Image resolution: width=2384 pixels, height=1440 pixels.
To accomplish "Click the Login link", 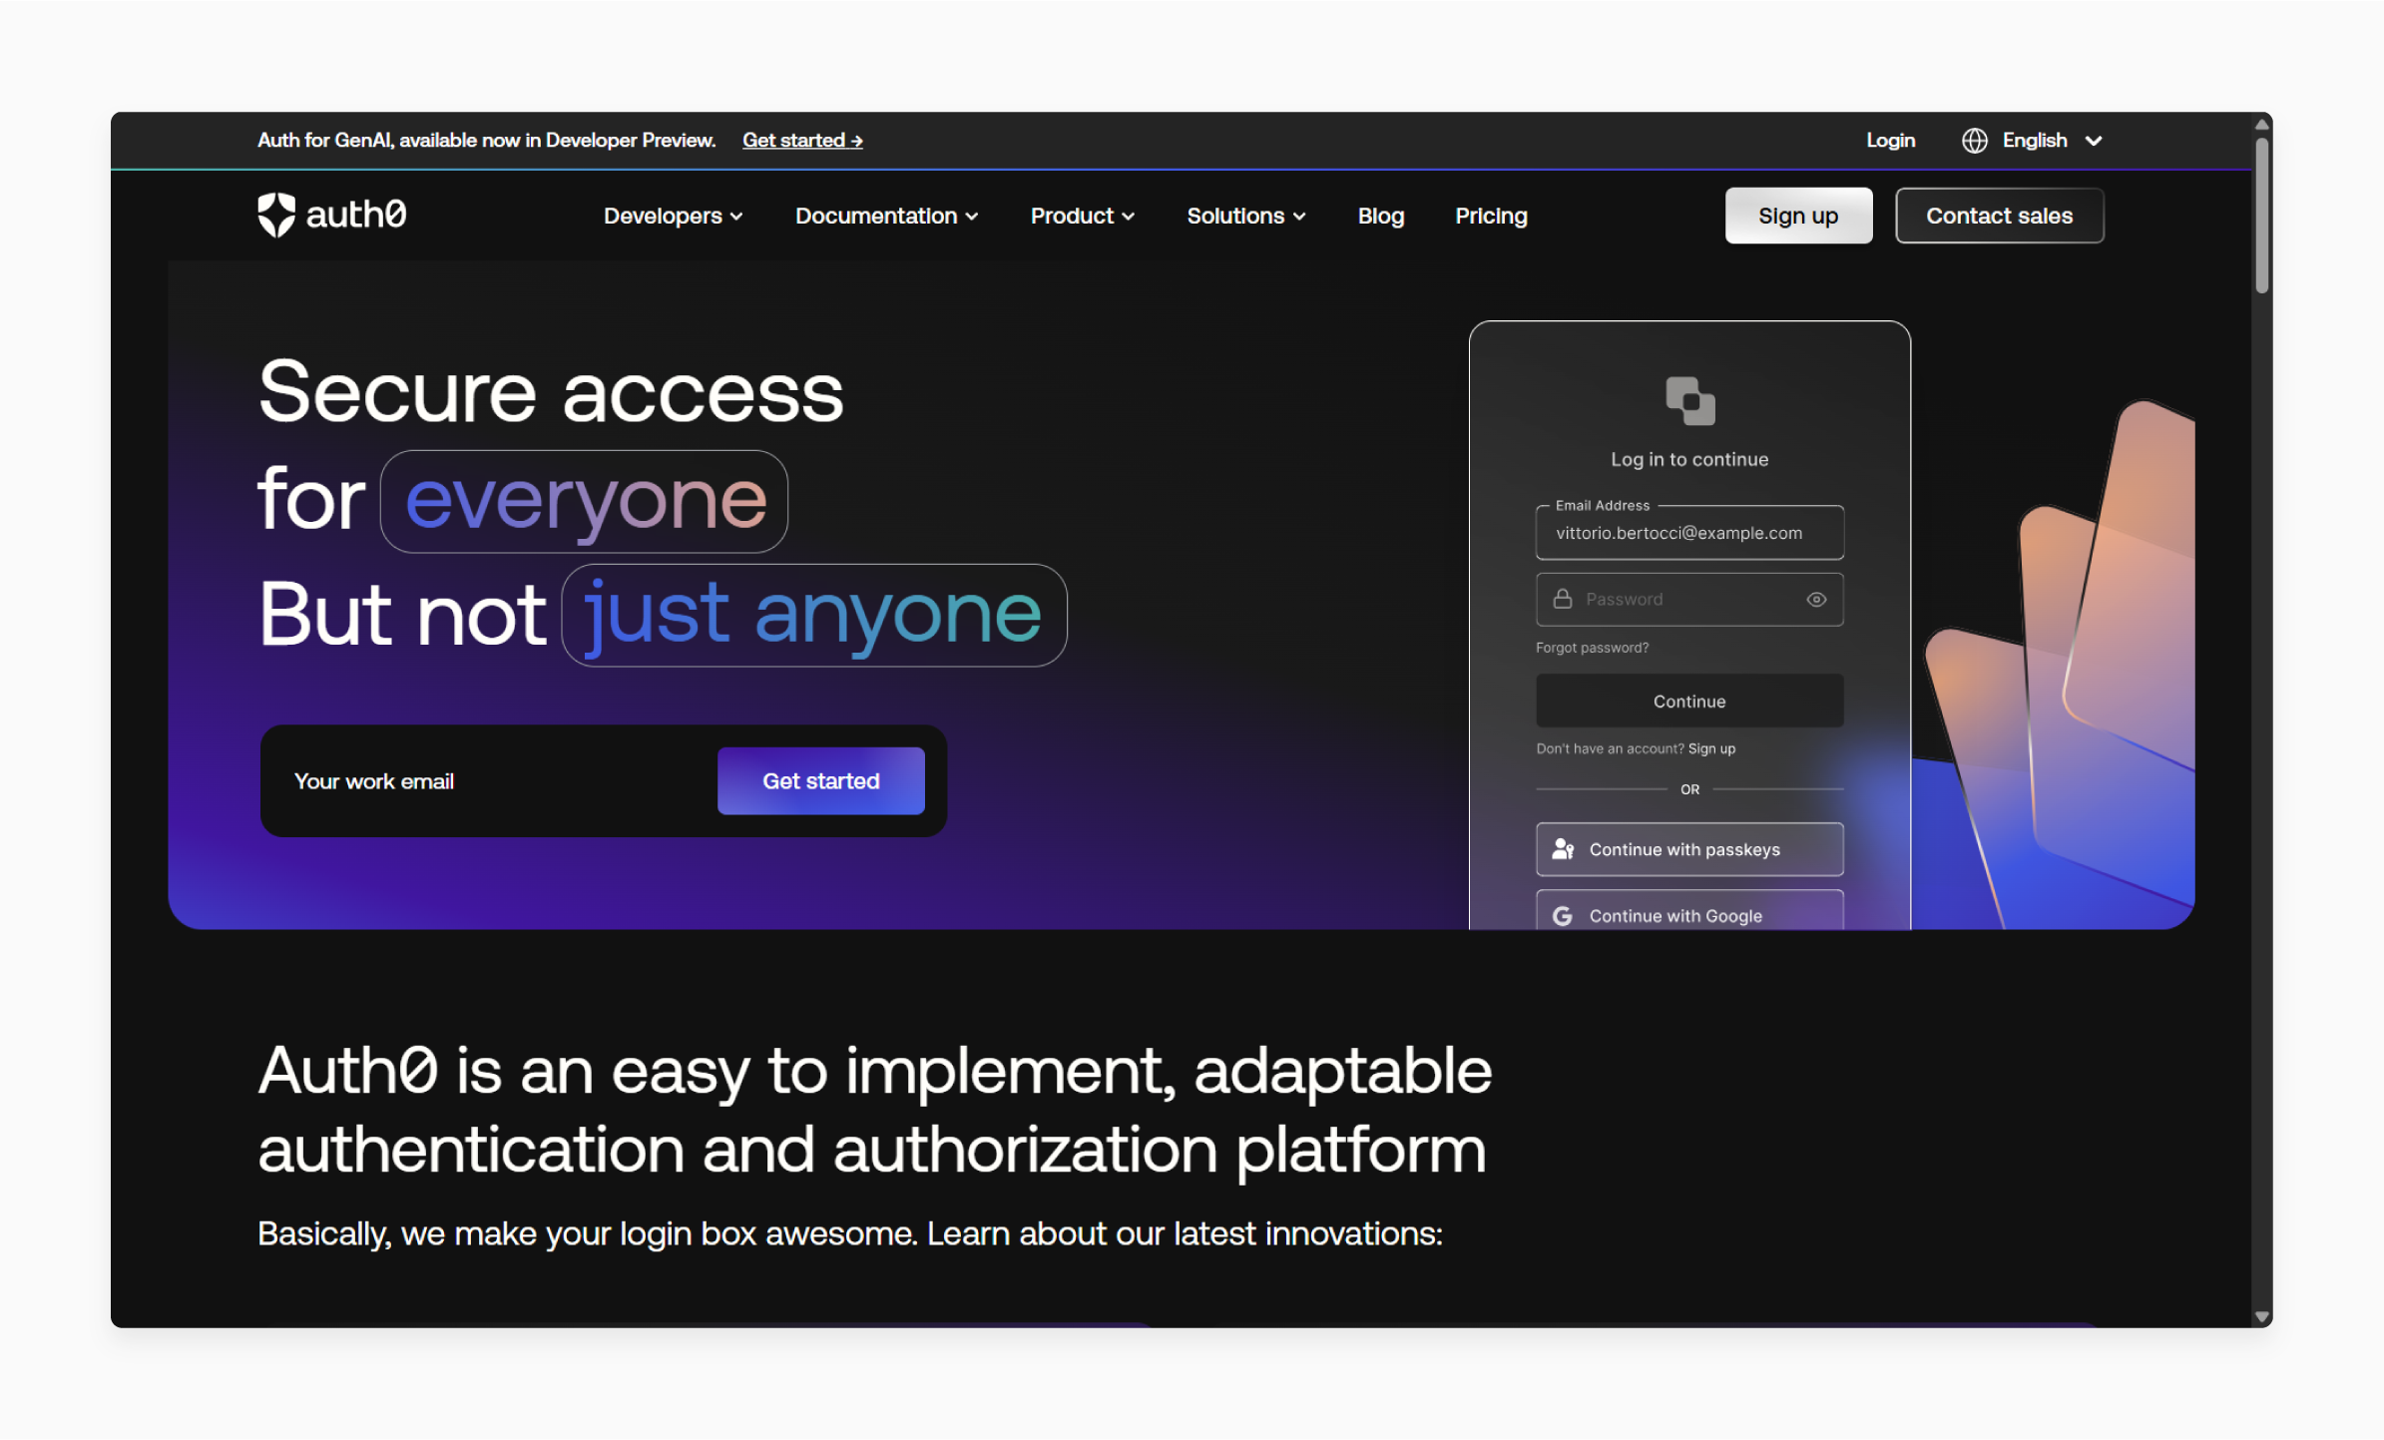I will tap(1890, 141).
